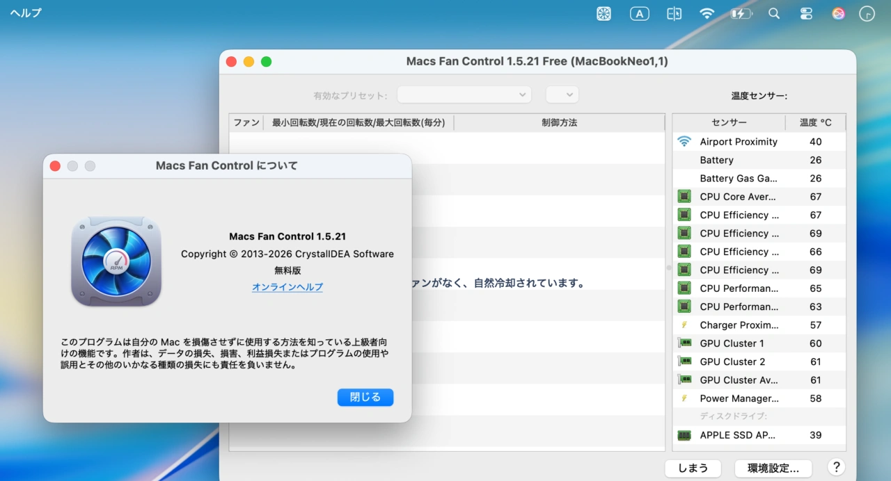Open the オンラインヘルプ link

tap(287, 287)
